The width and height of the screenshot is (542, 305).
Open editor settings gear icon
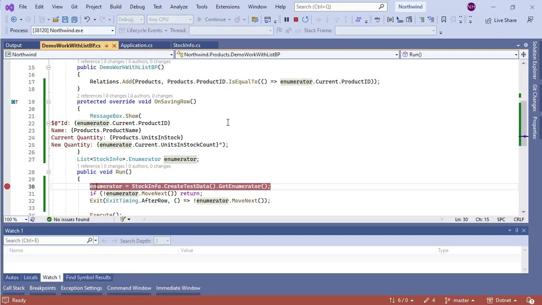[526, 45]
